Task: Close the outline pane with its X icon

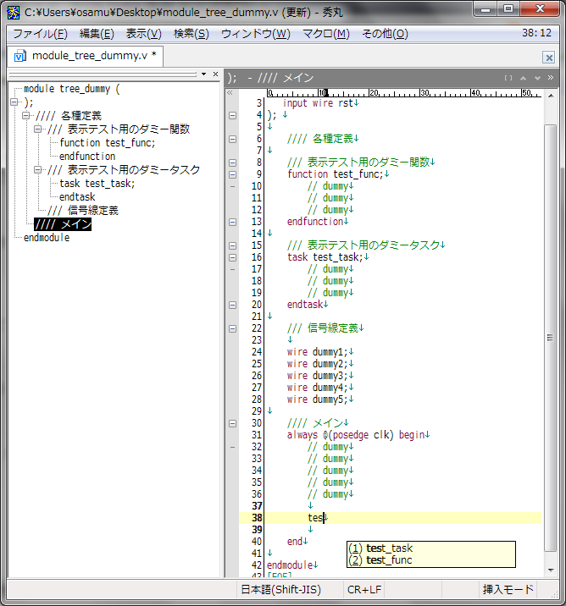Action: [x=215, y=74]
